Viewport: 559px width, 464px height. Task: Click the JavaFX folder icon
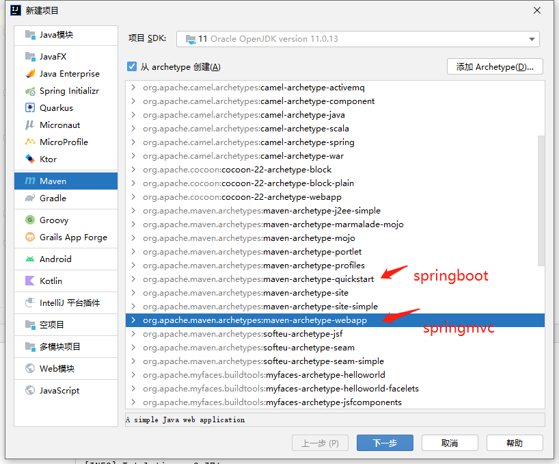coord(30,57)
